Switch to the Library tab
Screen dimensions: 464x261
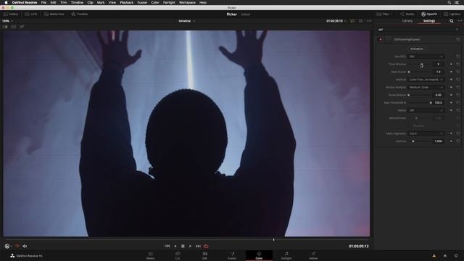(x=407, y=21)
